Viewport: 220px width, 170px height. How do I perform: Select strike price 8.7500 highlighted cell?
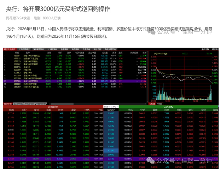111,151
